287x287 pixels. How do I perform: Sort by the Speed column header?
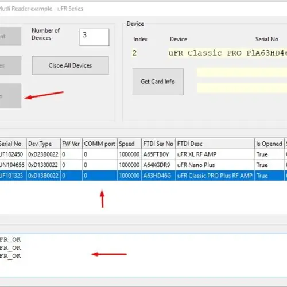point(130,143)
